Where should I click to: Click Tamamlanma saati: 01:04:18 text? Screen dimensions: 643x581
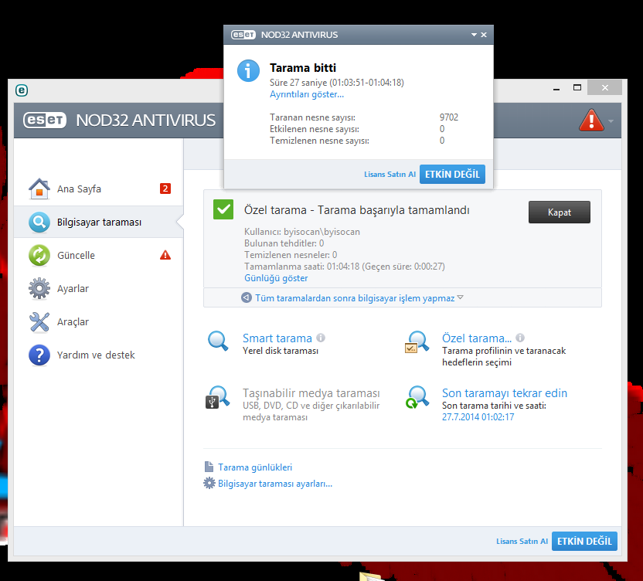345,267
